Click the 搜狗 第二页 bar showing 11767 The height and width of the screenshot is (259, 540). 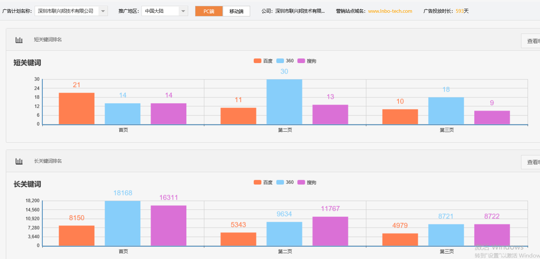[x=330, y=231]
